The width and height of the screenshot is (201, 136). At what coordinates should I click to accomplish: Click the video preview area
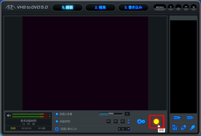click(85, 63)
